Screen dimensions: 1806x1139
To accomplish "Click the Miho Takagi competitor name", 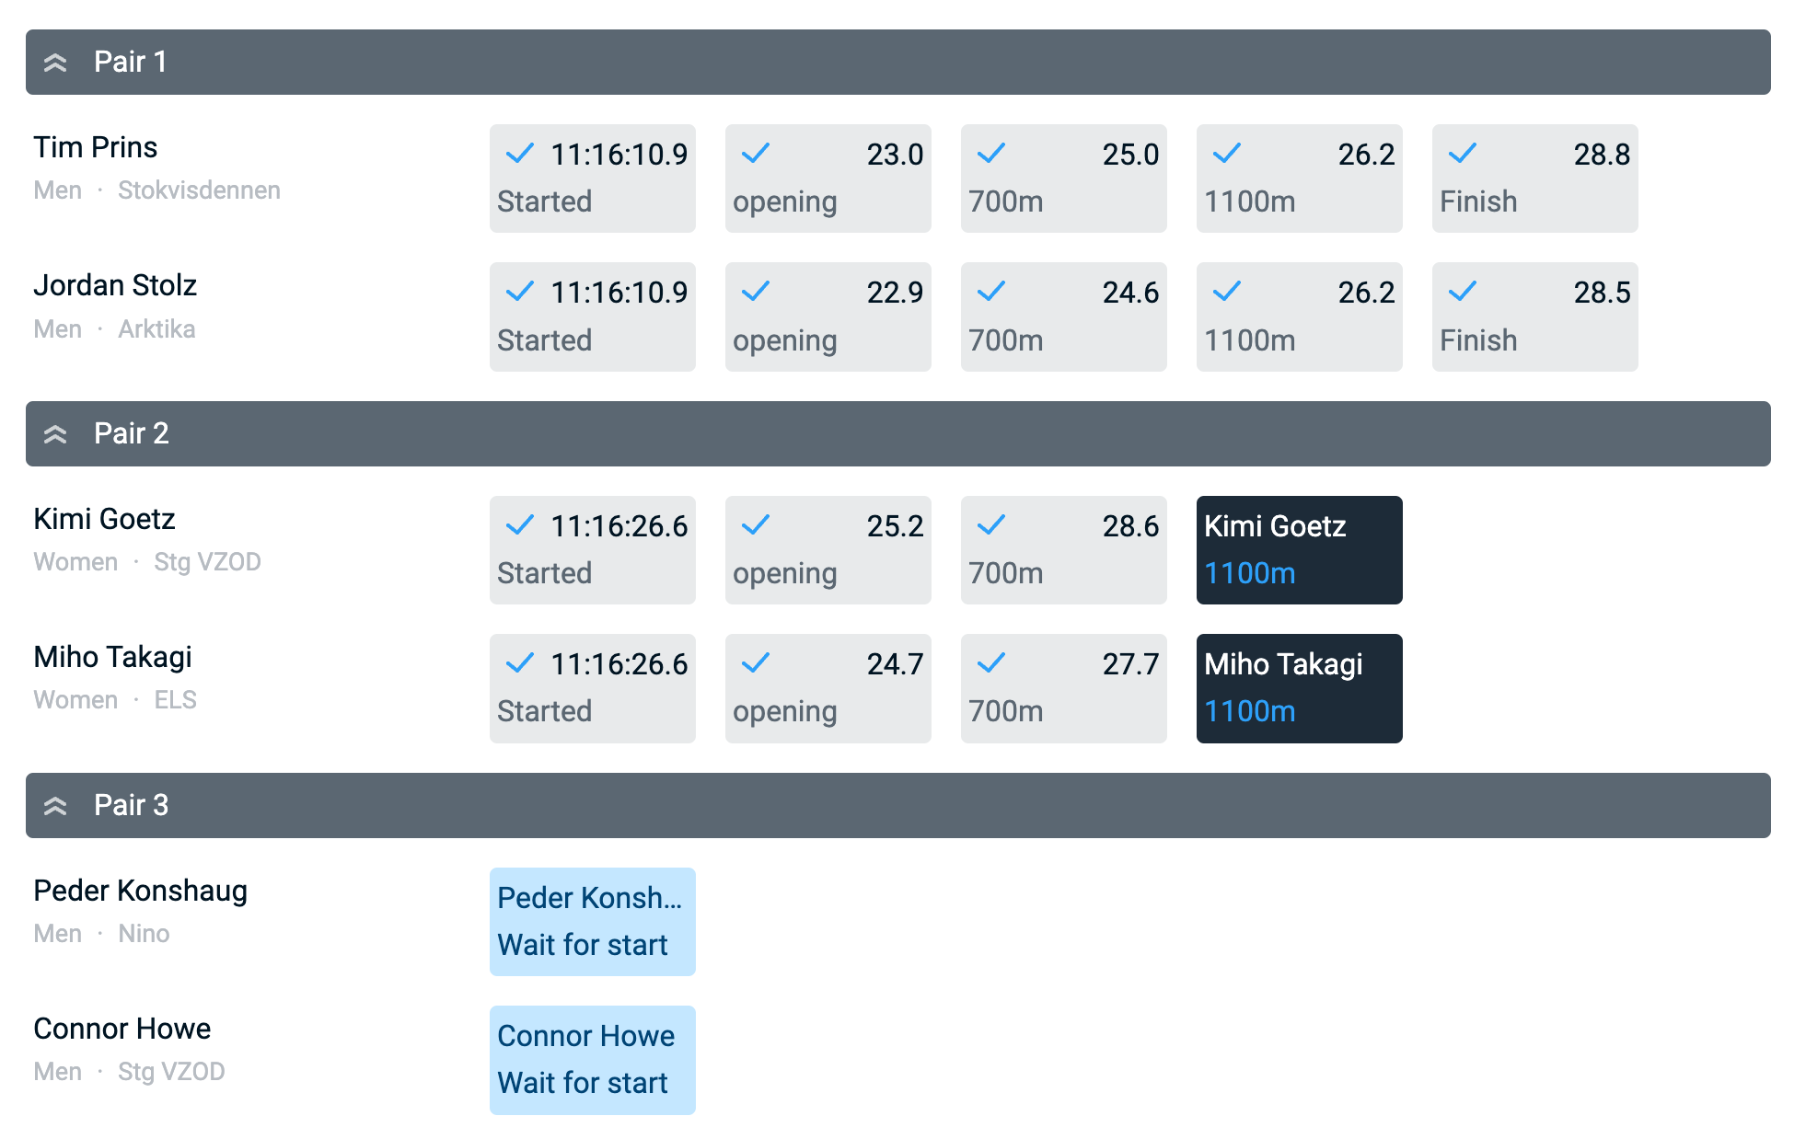I will click(113, 657).
